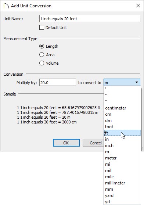Close the Add Unit Conversion dialog
144x205 pixels.
click(x=138, y=6)
